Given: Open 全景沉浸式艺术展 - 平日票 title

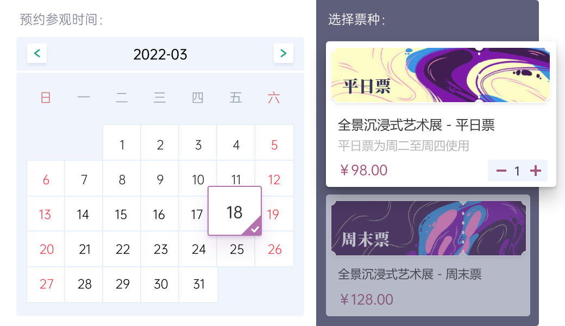Looking at the screenshot, I should [x=416, y=125].
